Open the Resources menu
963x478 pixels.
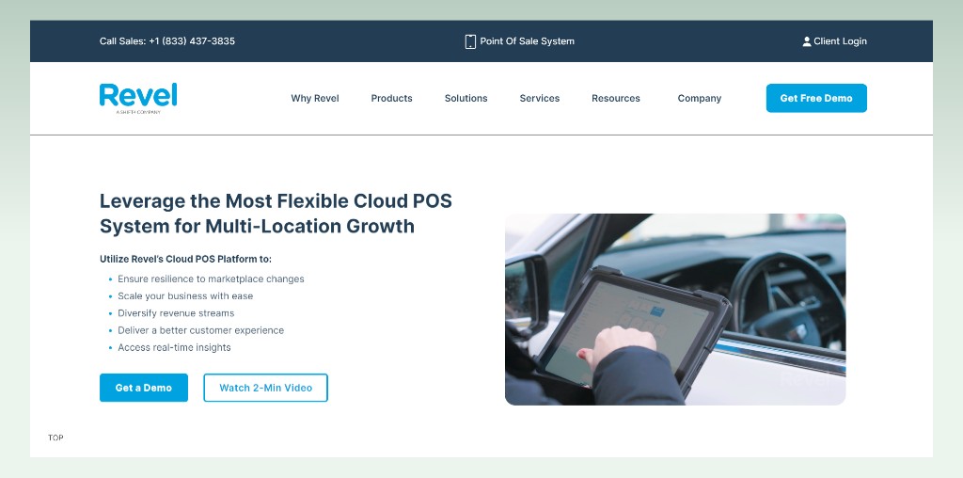pyautogui.click(x=616, y=98)
